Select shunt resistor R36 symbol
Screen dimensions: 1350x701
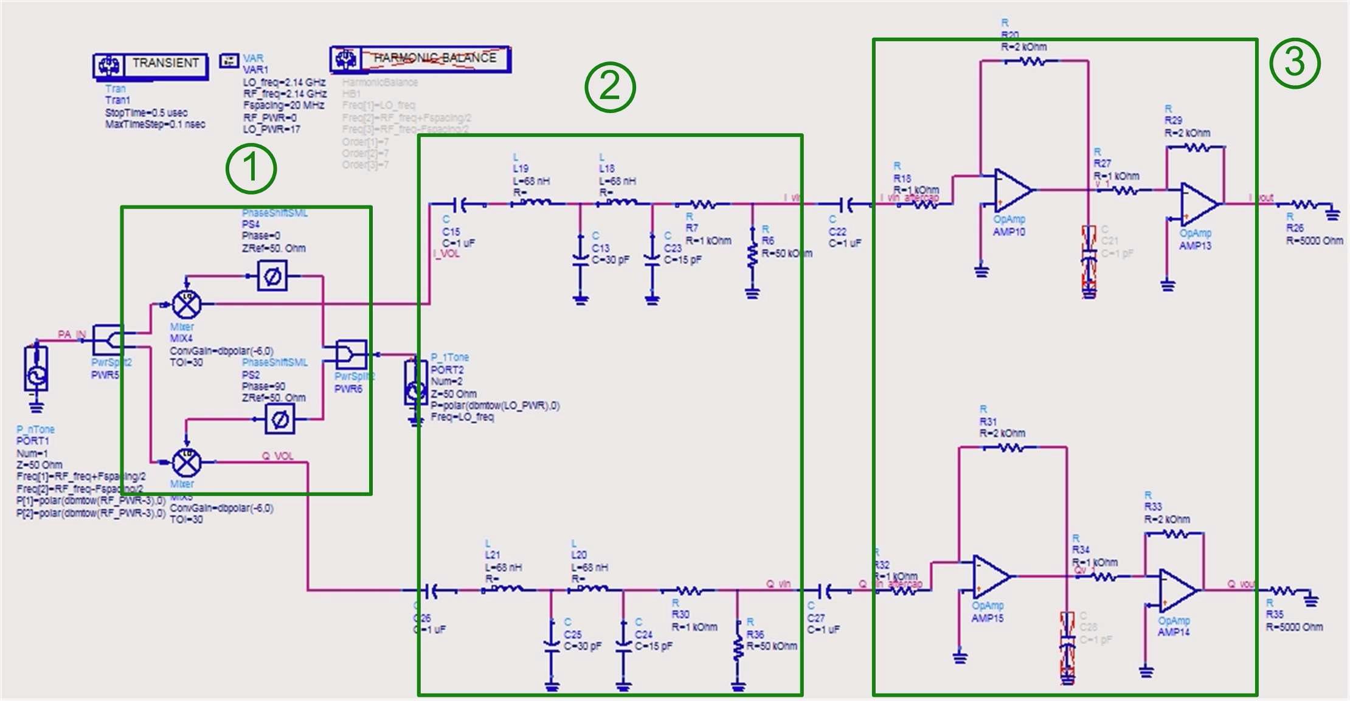738,647
